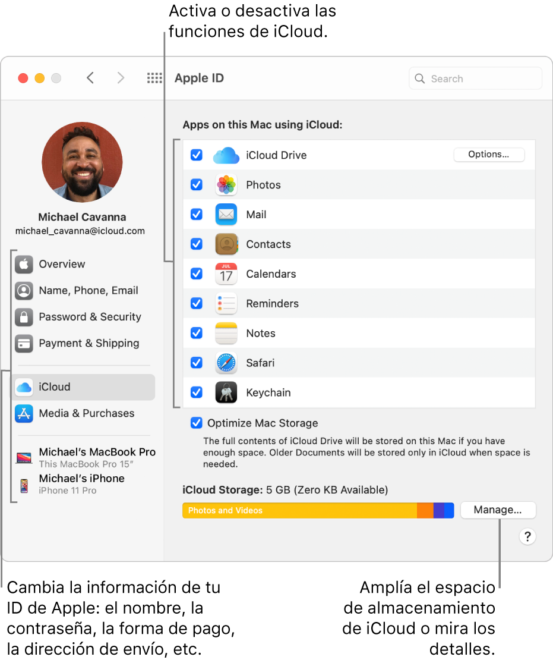Viewport: 553px width, 663px height.
Task: Toggle the Notes checkbox
Action: click(x=197, y=333)
